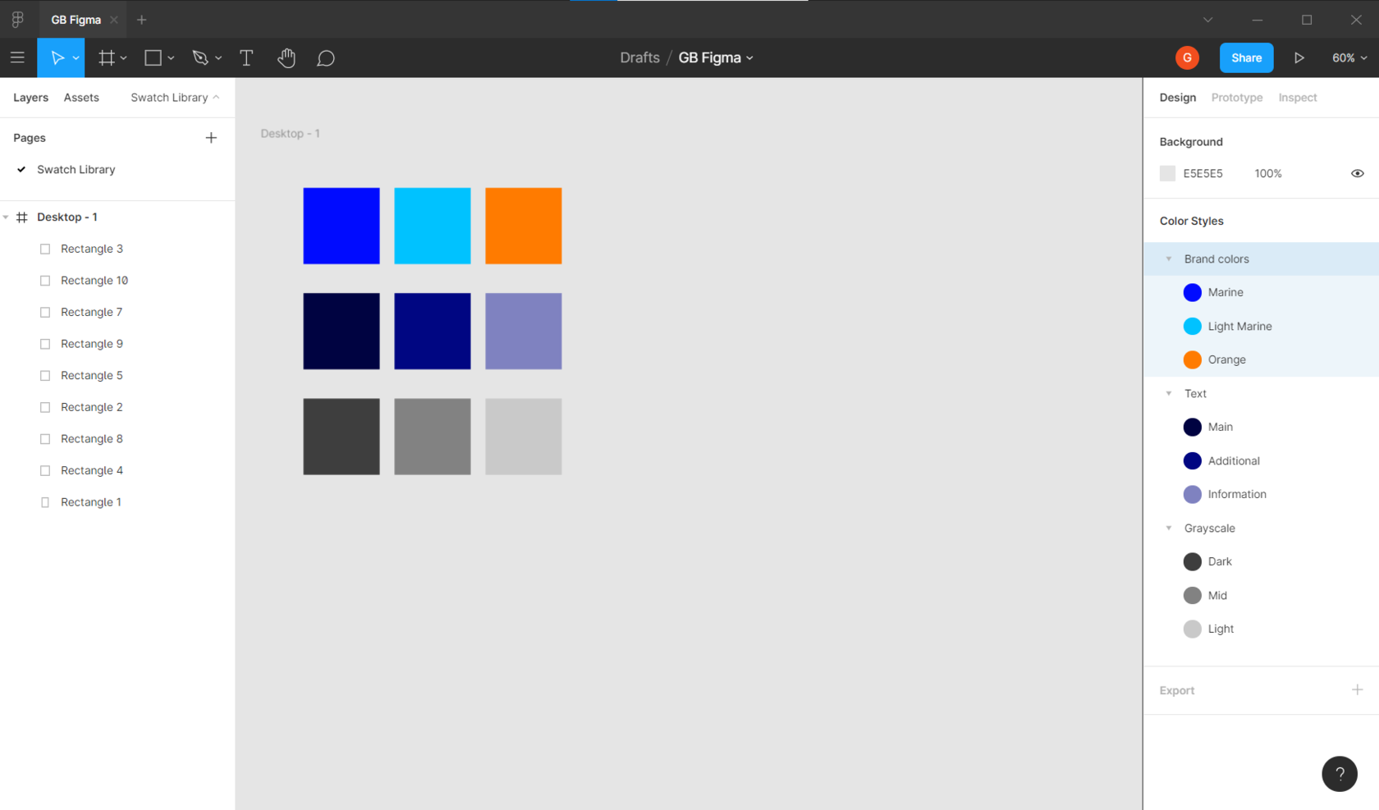
Task: Open the hamburger main menu
Action: point(17,57)
